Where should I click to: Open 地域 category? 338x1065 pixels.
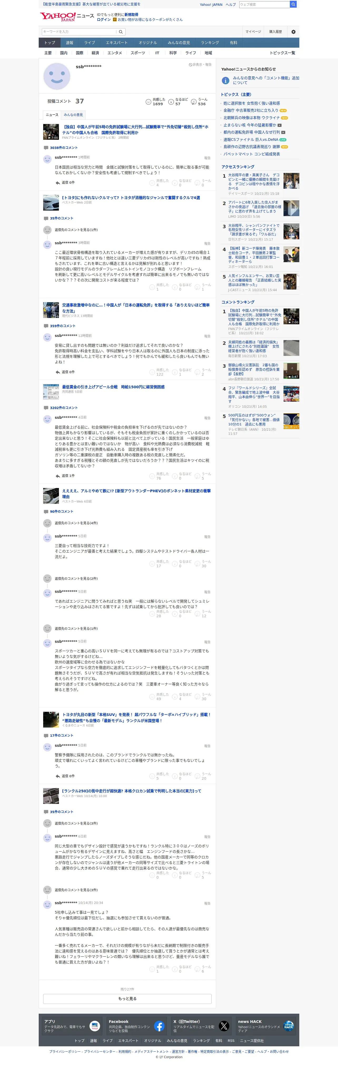click(208, 53)
